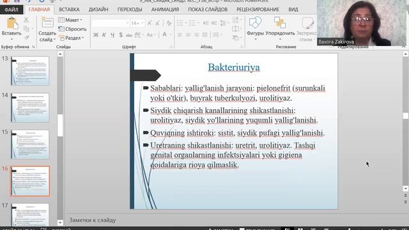Switch to the РЕЦЕНЗИРОВАНИЕ tab
Viewport: 409px width, 230px height.
[x=258, y=10]
